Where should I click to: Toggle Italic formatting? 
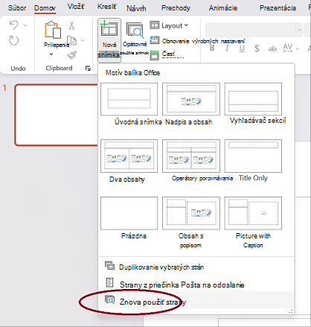point(227,48)
